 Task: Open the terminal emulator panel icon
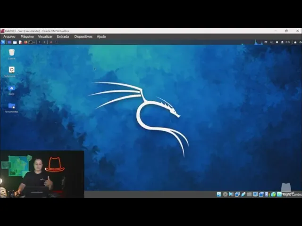pyautogui.click(x=30, y=42)
